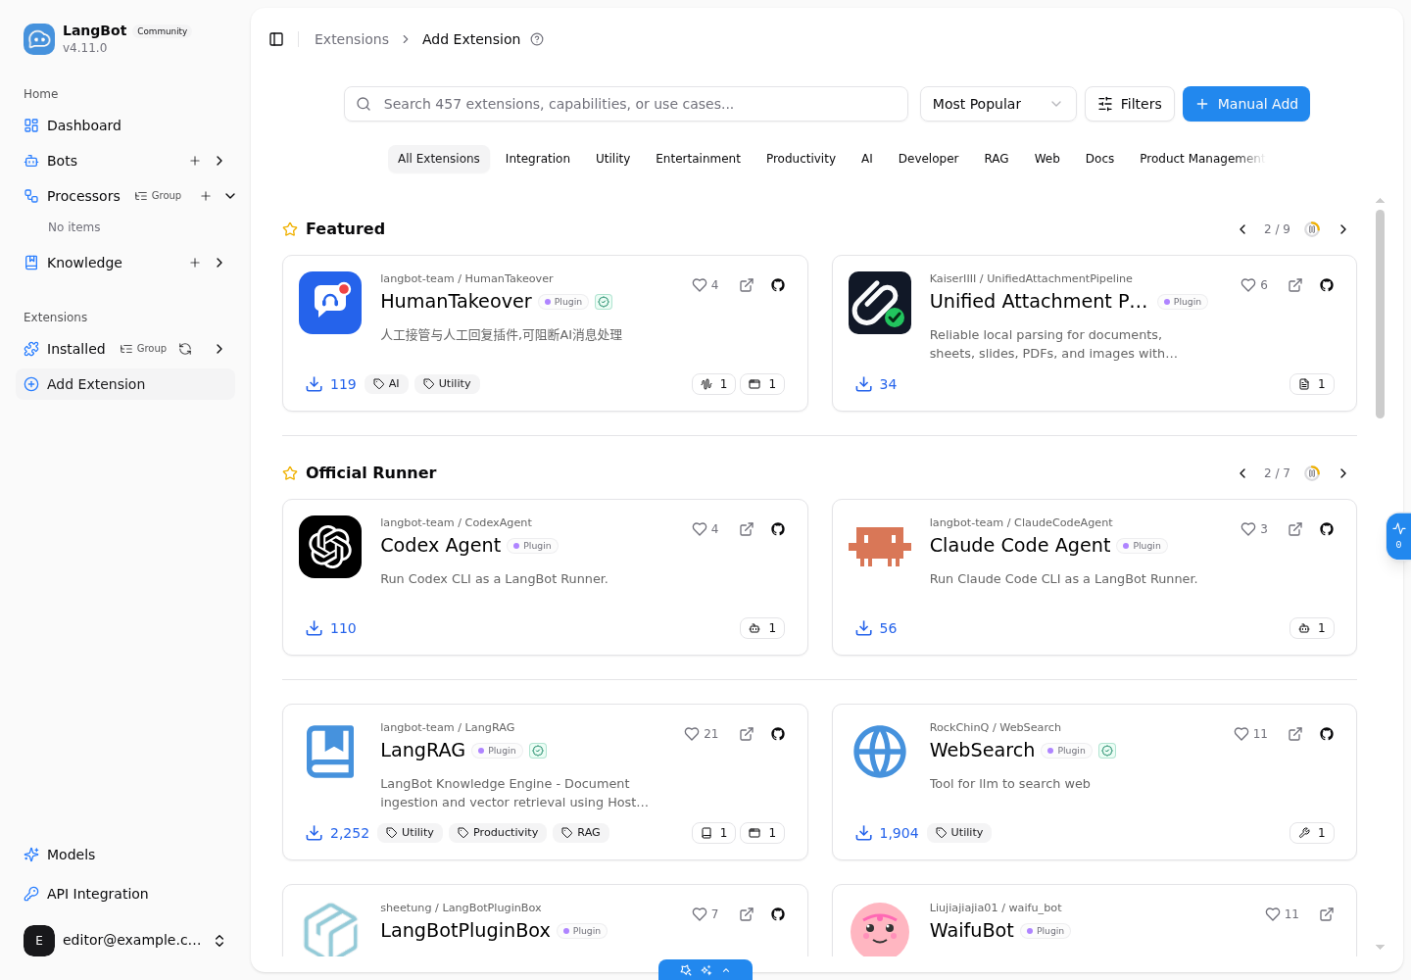Screen dimensions: 1411x980
Task: Open the floating activity monitor widget
Action: coord(1398,536)
